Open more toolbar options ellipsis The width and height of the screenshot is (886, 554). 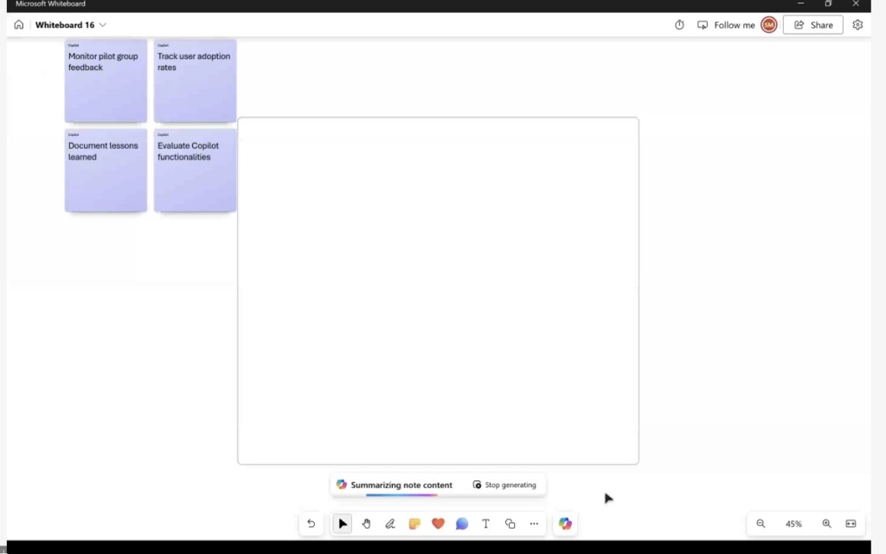[x=534, y=524]
